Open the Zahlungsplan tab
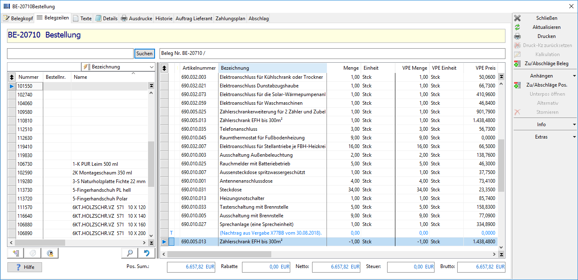 (230, 18)
